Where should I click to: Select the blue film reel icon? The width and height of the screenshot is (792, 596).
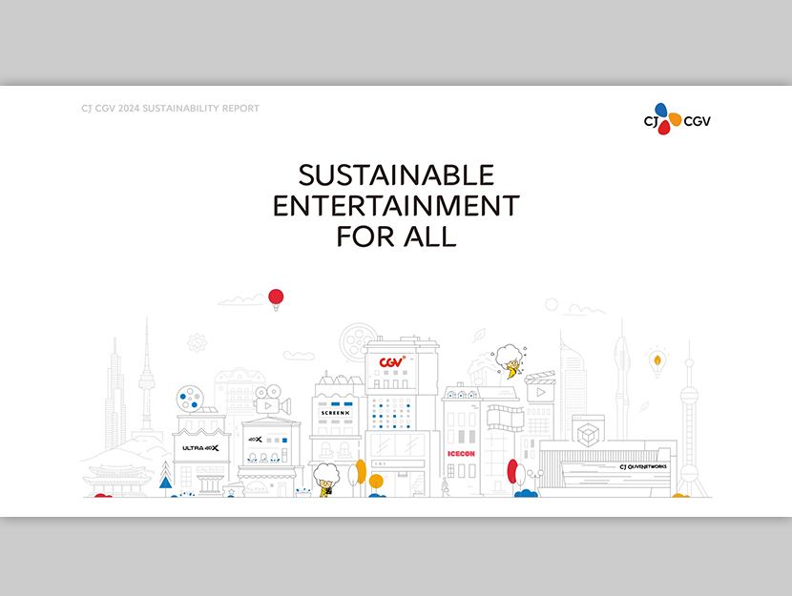click(190, 399)
